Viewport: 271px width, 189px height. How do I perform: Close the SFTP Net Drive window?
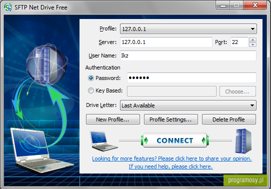255,5
